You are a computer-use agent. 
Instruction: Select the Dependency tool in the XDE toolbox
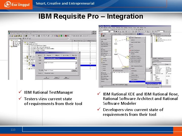[x=104, y=64]
